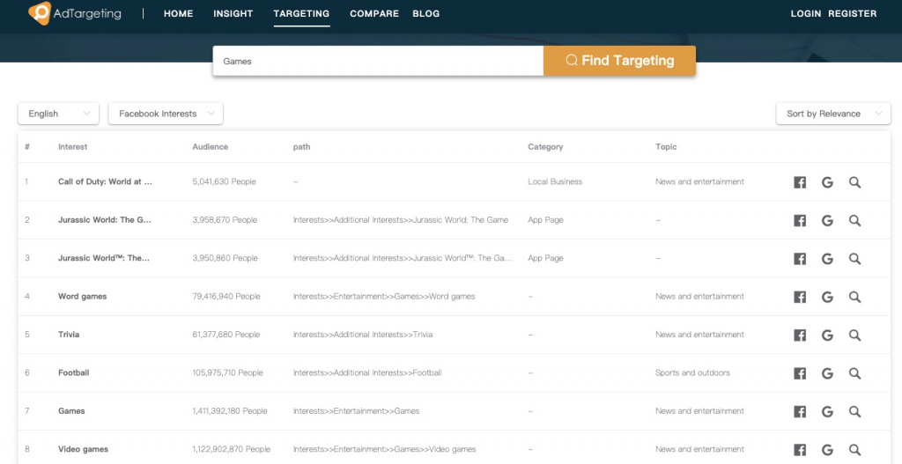The width and height of the screenshot is (902, 464).
Task: Click the REGISTER link
Action: pos(853,14)
